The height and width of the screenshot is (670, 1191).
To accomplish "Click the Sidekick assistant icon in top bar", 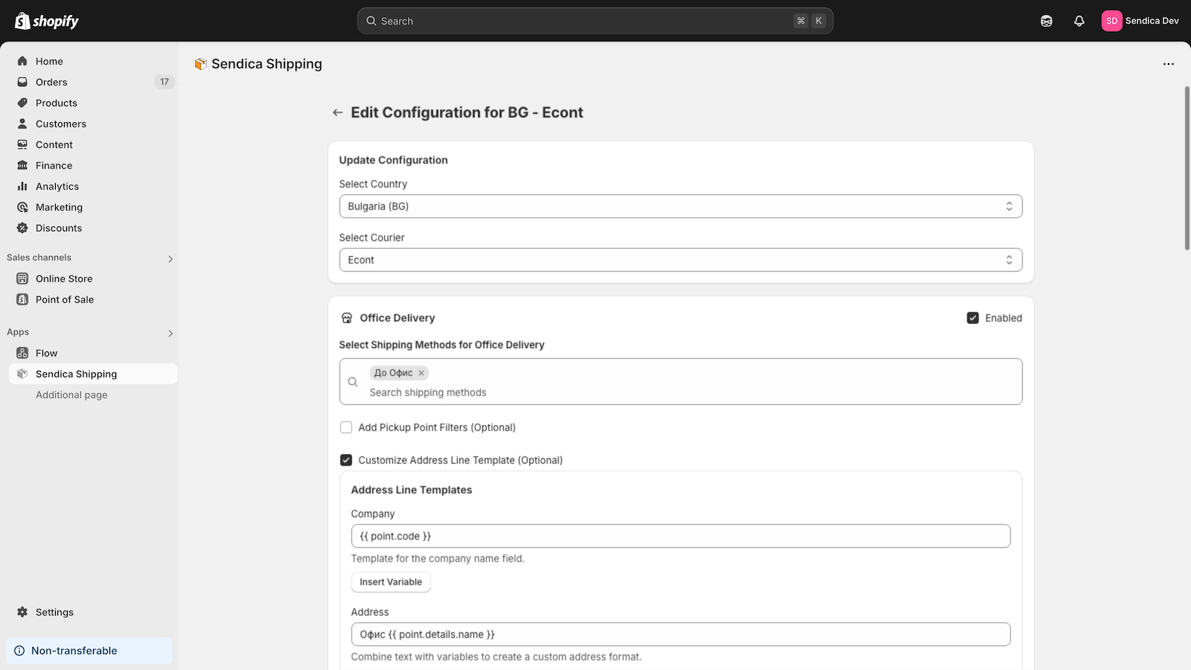I will pos(1046,21).
